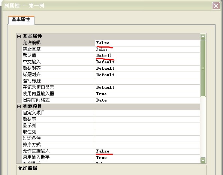Click the scroll up arrow
This screenshot has height=175, width=223.
point(203,37)
